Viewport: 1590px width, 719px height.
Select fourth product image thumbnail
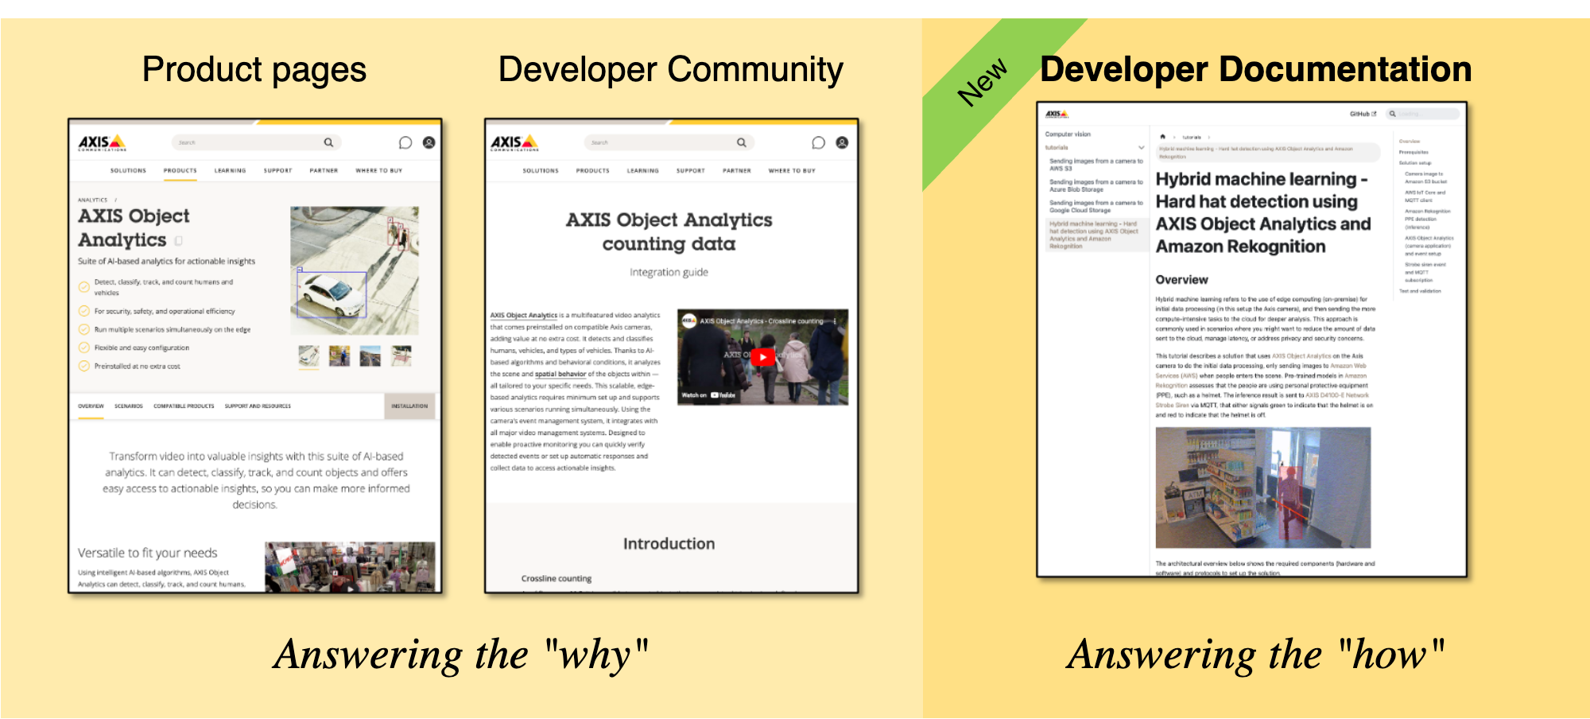[x=401, y=356]
